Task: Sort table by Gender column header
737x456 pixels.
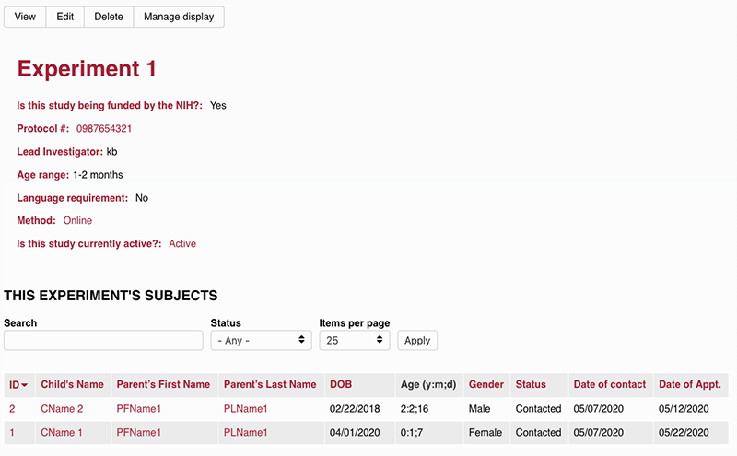Action: (485, 384)
